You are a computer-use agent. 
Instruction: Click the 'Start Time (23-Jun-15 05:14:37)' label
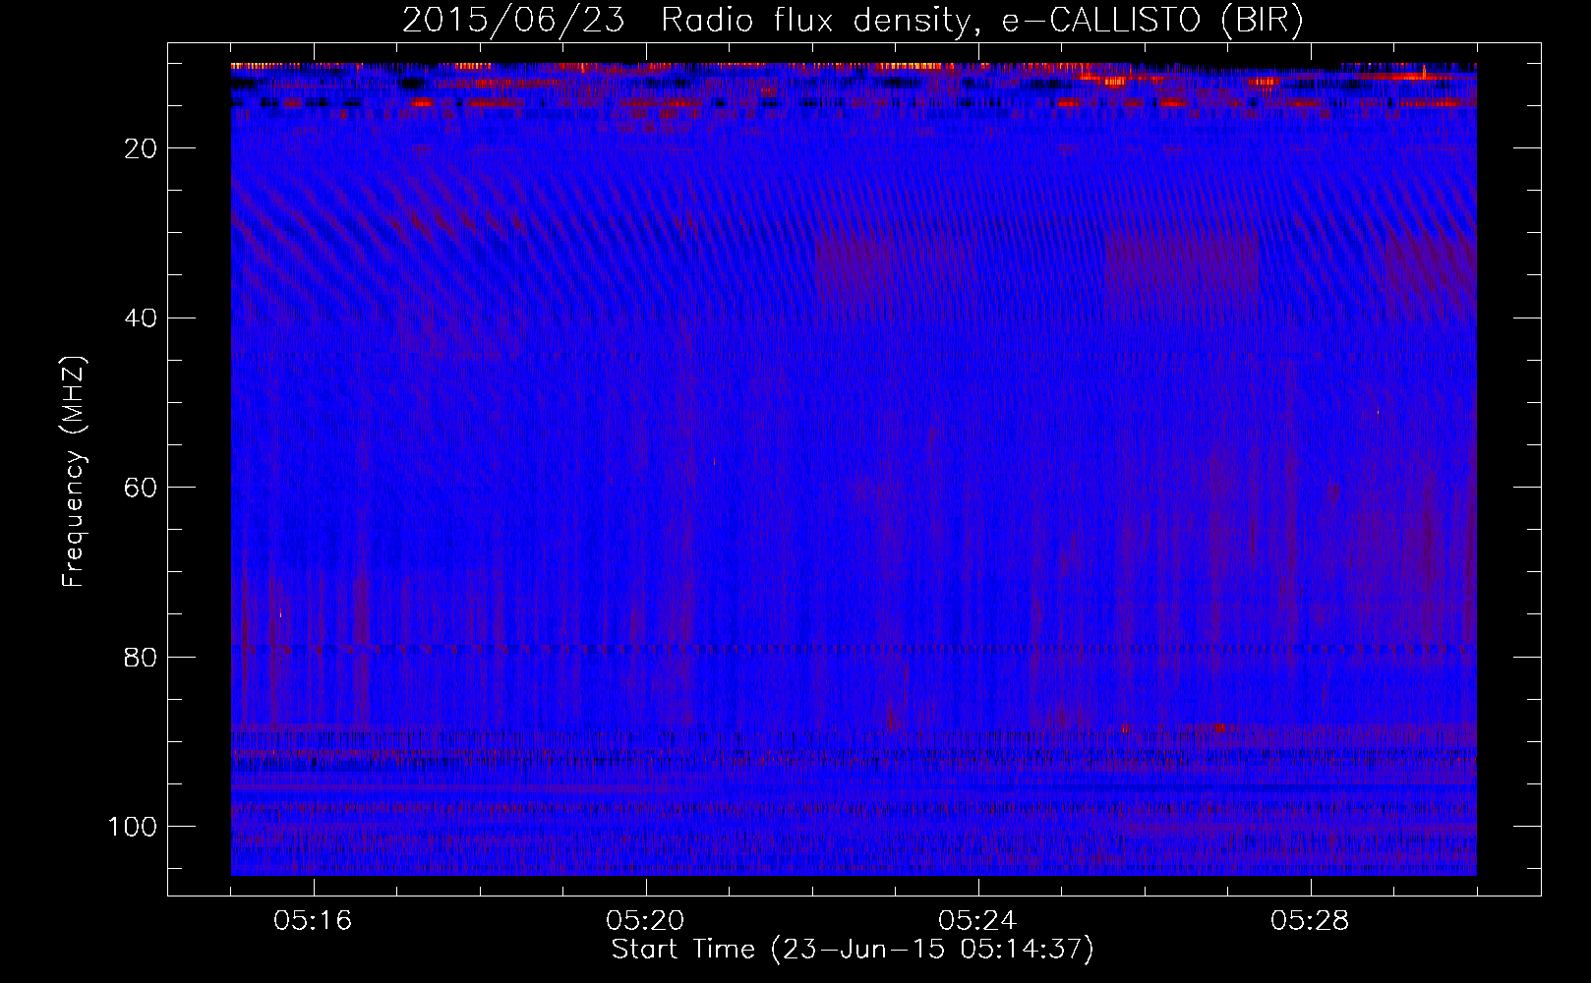(x=853, y=950)
